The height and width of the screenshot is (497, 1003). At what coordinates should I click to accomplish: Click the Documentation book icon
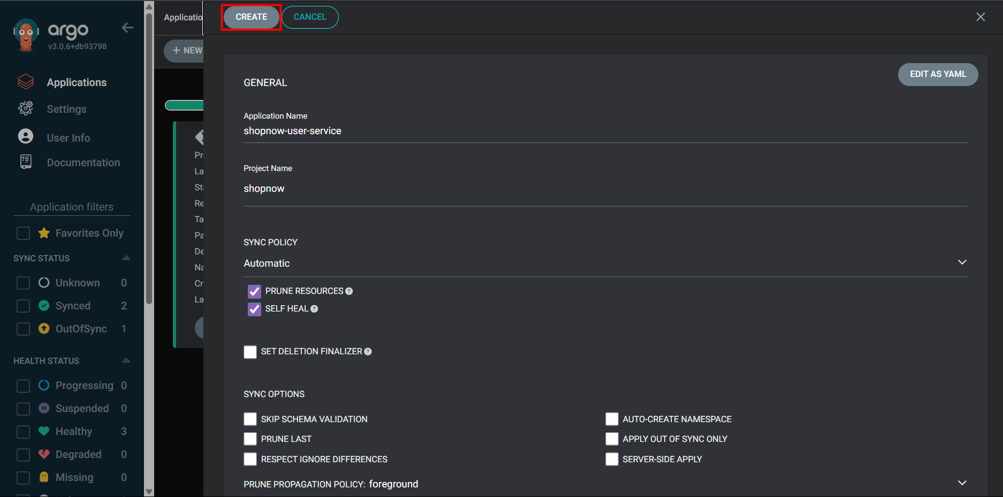[x=26, y=162]
